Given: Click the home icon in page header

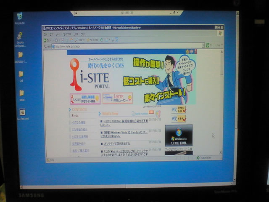Looking at the screenshot, I should click(x=187, y=51).
